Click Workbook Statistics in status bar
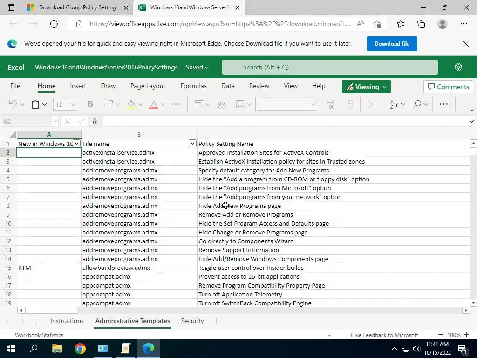 pyautogui.click(x=39, y=335)
